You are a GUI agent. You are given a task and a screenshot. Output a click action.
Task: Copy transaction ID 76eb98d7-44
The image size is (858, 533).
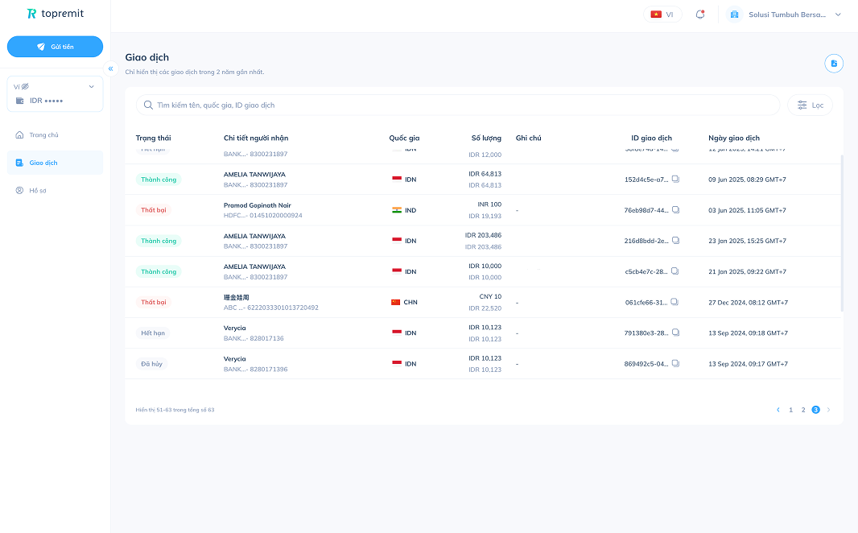(x=676, y=209)
